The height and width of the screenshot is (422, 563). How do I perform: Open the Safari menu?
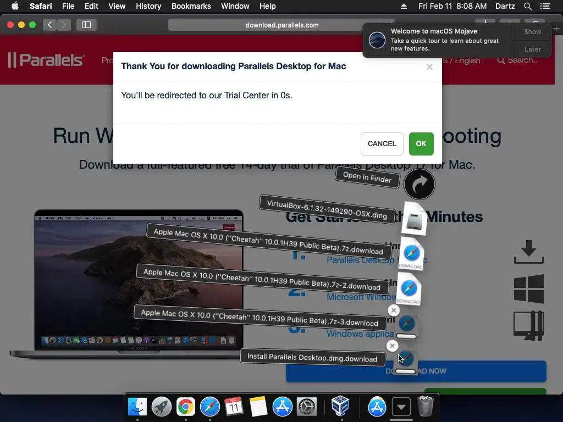(x=41, y=6)
